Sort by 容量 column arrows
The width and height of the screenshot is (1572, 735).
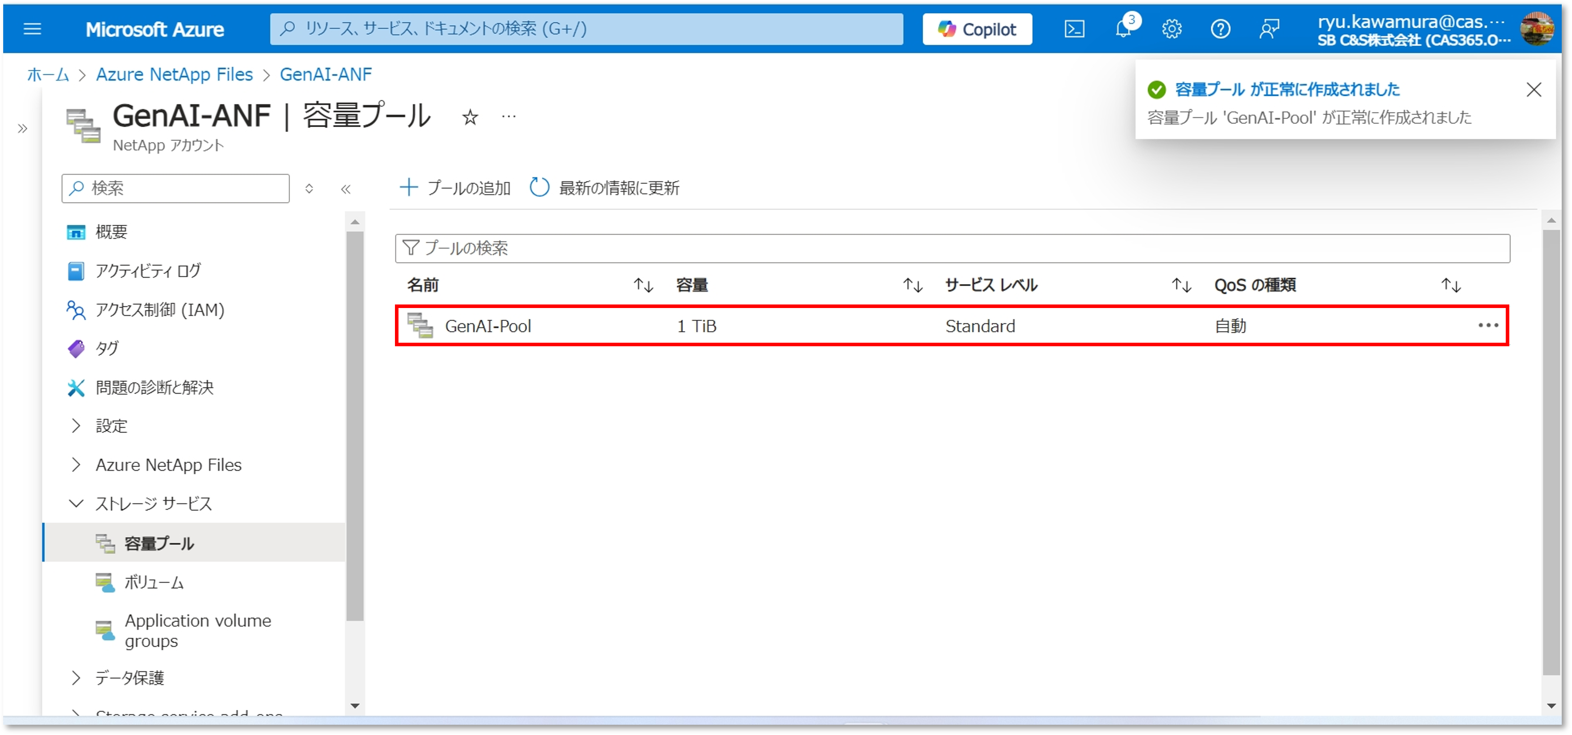click(x=913, y=285)
